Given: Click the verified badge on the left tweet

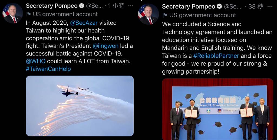Looking at the screenshot, I should point(82,6).
